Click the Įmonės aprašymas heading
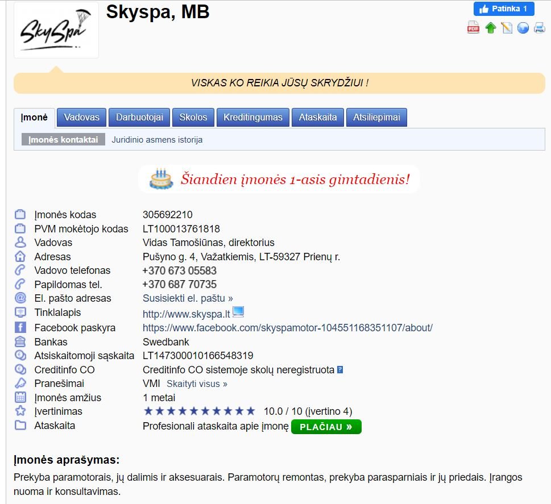551x504 pixels. coord(67,460)
